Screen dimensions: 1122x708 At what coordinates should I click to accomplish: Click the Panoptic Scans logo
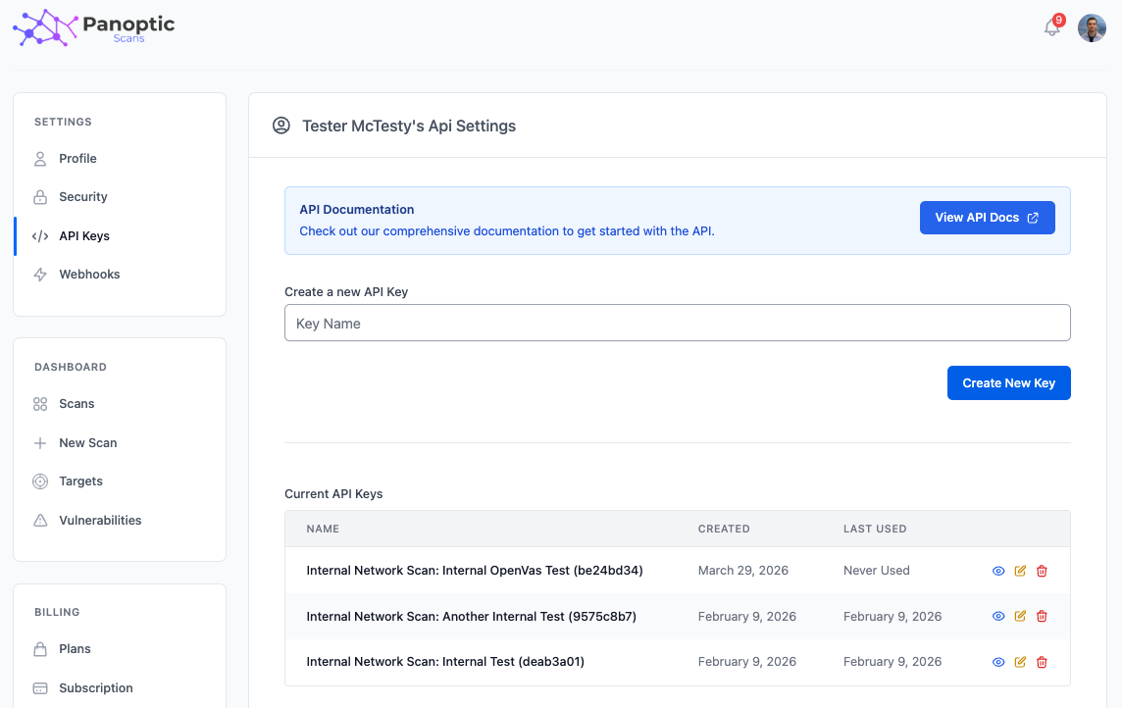coord(93,27)
